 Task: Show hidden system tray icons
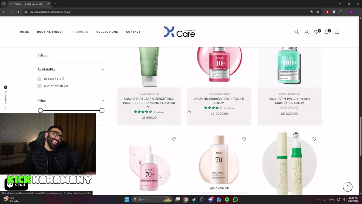click(x=318, y=199)
